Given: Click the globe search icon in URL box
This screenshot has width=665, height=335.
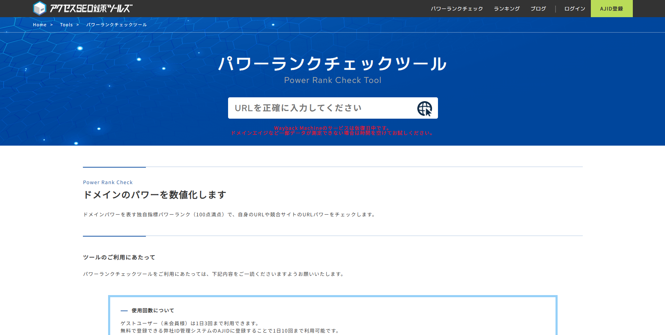Looking at the screenshot, I should 424,109.
